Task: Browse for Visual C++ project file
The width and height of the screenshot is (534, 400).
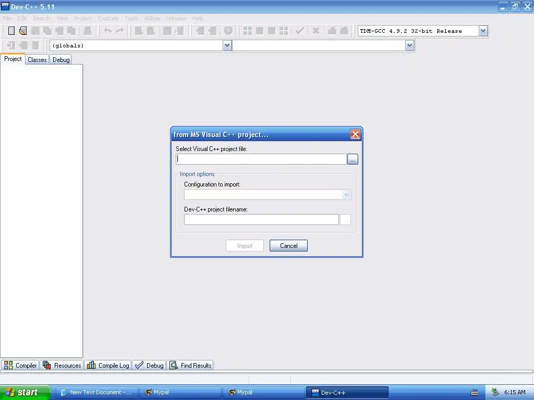Action: point(353,159)
